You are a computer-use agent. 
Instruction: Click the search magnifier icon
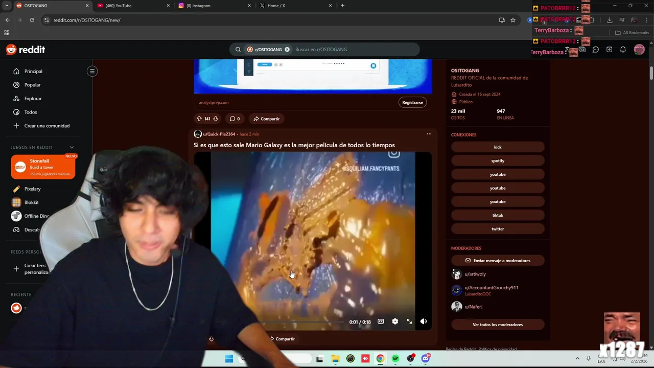point(238,50)
